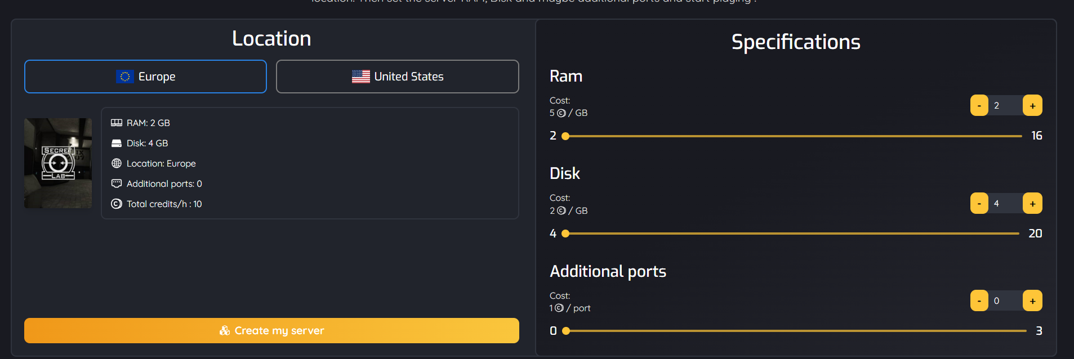
Task: Click the Ram slider track
Action: point(794,136)
